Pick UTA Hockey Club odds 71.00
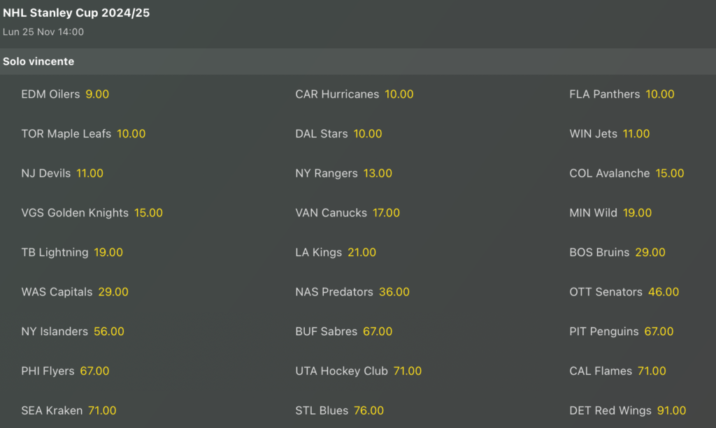 click(x=359, y=371)
